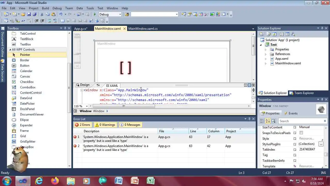This screenshot has width=330, height=186.
Task: Click the Show All Files icon in Solution Explorer
Action: [x=268, y=34]
